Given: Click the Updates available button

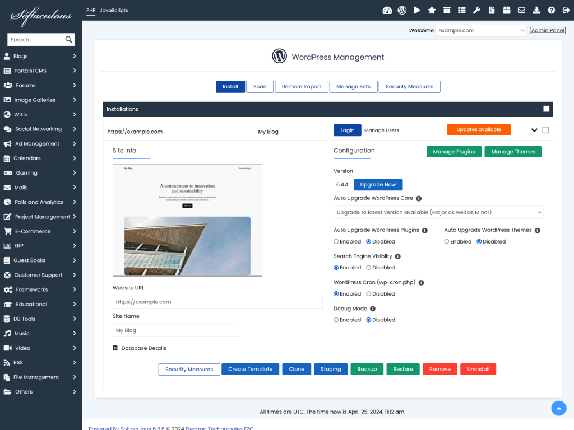Looking at the screenshot, I should tap(479, 129).
